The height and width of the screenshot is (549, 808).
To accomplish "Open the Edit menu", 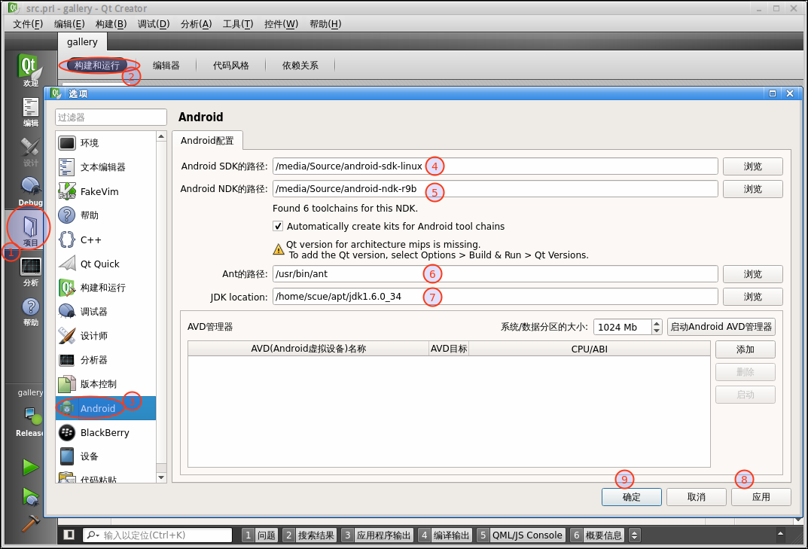I will click(x=69, y=23).
